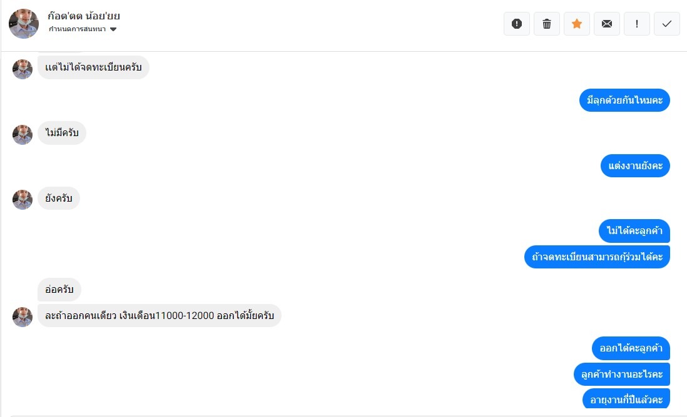Viewport: 687px width, 417px height.
Task: Click the contact's large header profile picture
Action: pyautogui.click(x=24, y=24)
